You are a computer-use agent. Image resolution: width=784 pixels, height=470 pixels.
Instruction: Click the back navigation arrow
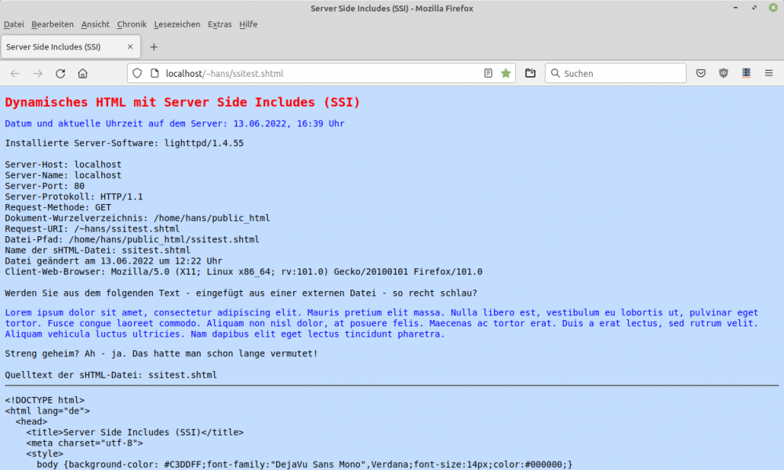pos(15,73)
